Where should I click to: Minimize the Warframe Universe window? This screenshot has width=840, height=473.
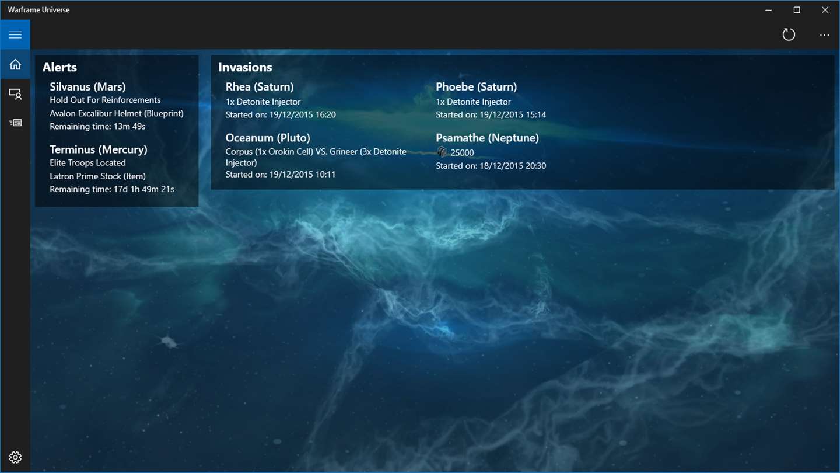[769, 10]
